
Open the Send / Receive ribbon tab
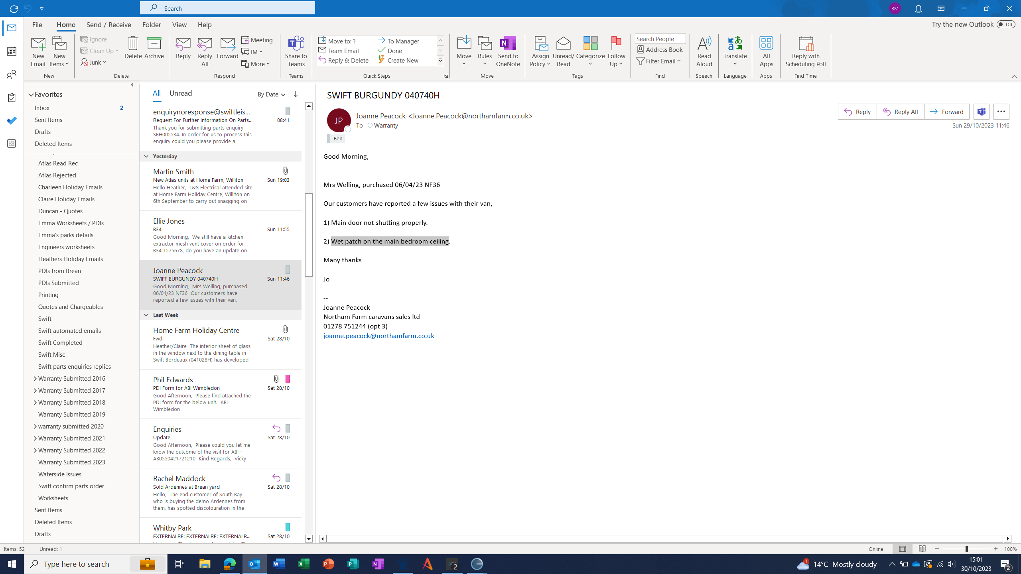pos(108,25)
